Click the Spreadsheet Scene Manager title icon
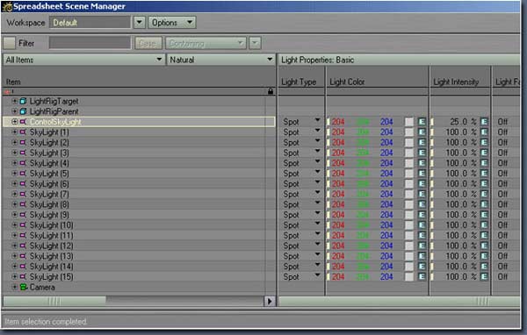The width and height of the screenshot is (527, 335). [x=7, y=6]
